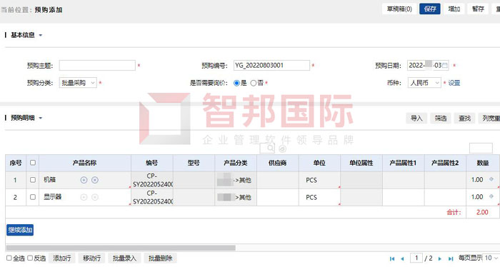Click the 数量 column header
Viewport: 500px width, 267px height.
coord(483,163)
